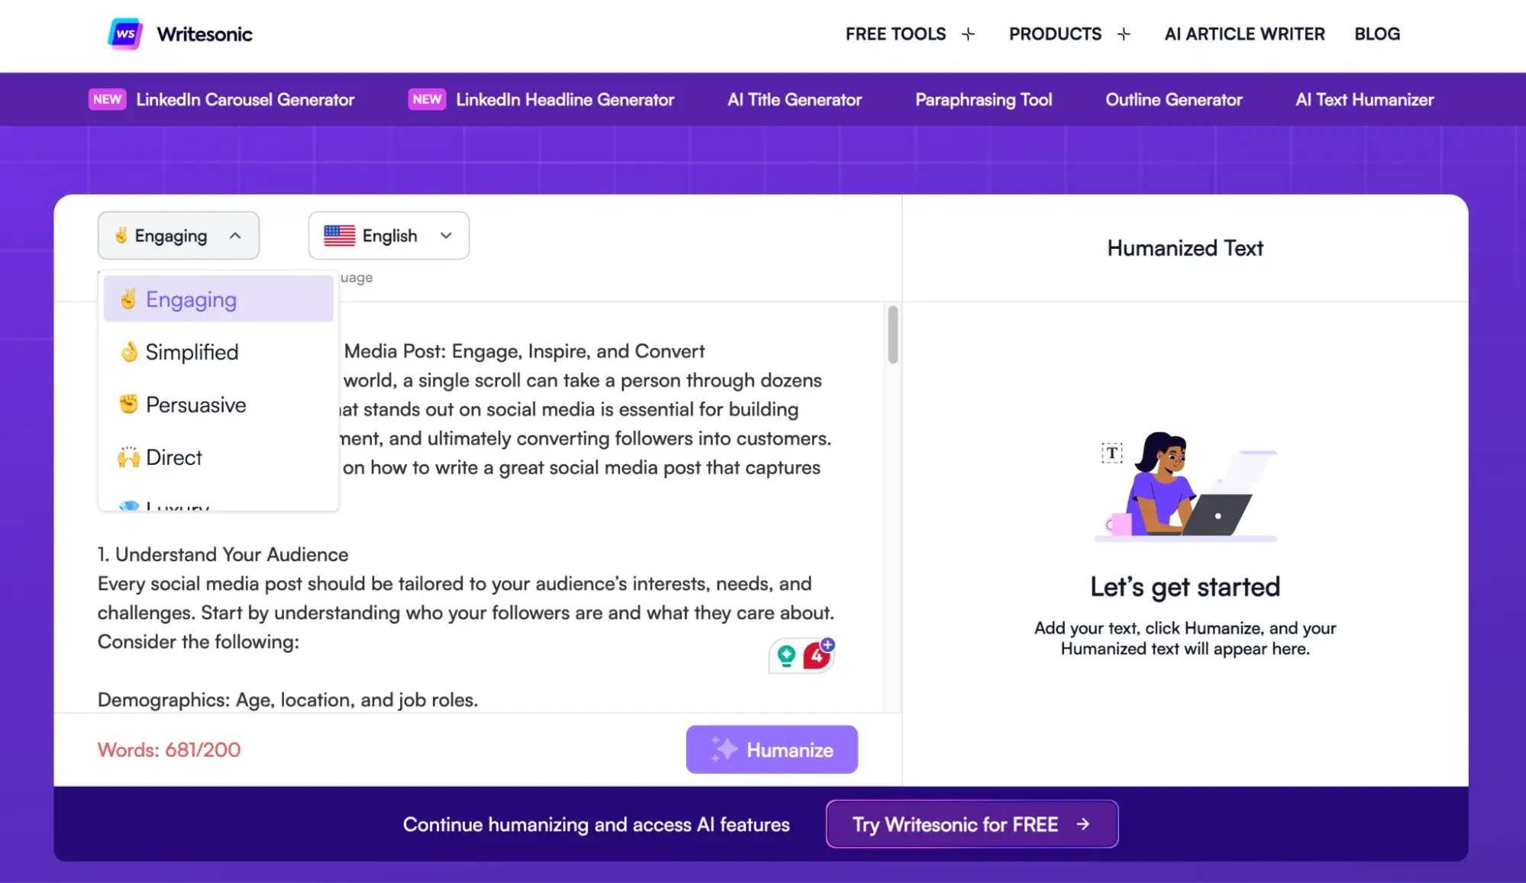Open the language selector dropdown
Image resolution: width=1526 pixels, height=883 pixels.
pos(388,234)
